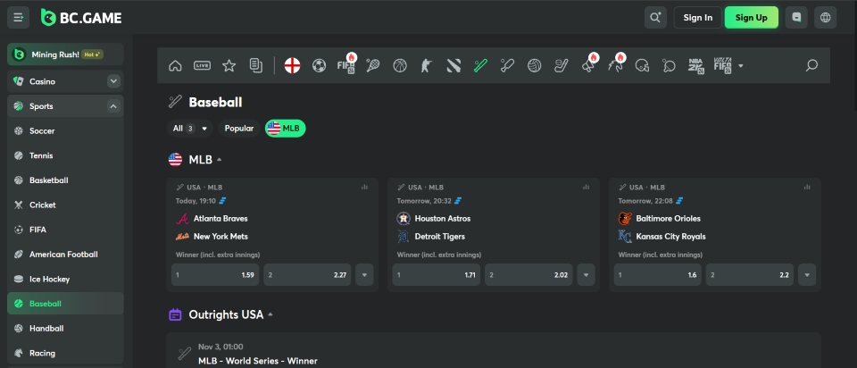Image resolution: width=857 pixels, height=368 pixels.
Task: Open the language globe icon
Action: click(825, 17)
